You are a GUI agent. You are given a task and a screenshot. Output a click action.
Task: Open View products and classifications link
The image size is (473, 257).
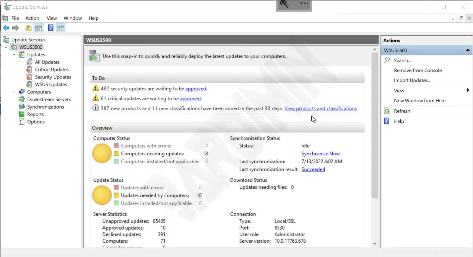point(320,109)
